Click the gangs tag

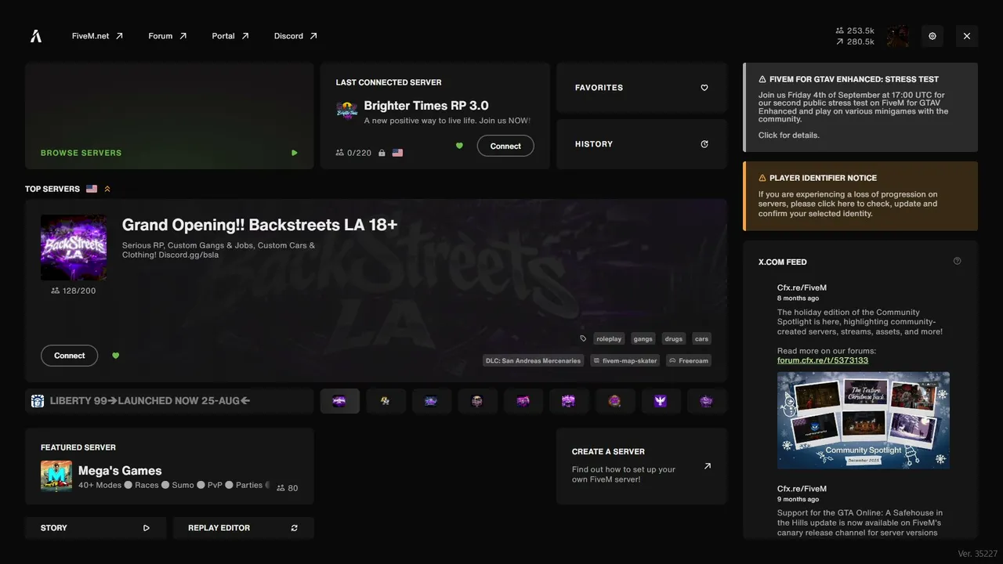point(643,339)
